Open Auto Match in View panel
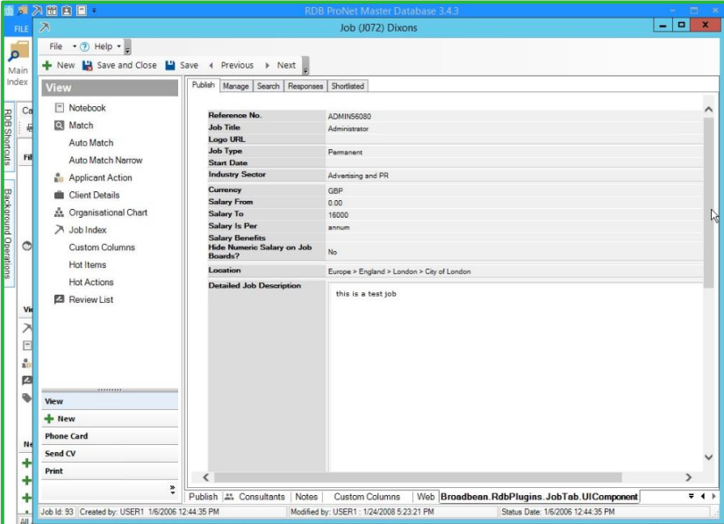This screenshot has height=524, width=724. (91, 143)
